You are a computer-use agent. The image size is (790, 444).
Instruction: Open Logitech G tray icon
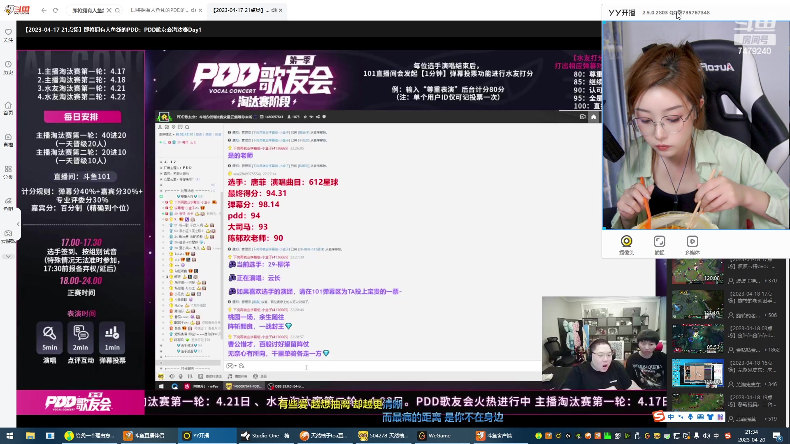coord(568,436)
